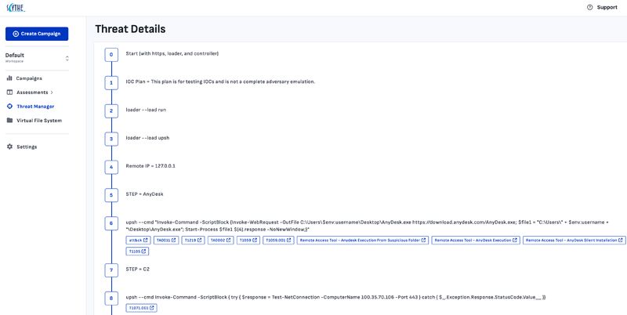This screenshot has width=627, height=315.
Task: Click 'STEP = AnyDesk' text
Action: click(144, 194)
